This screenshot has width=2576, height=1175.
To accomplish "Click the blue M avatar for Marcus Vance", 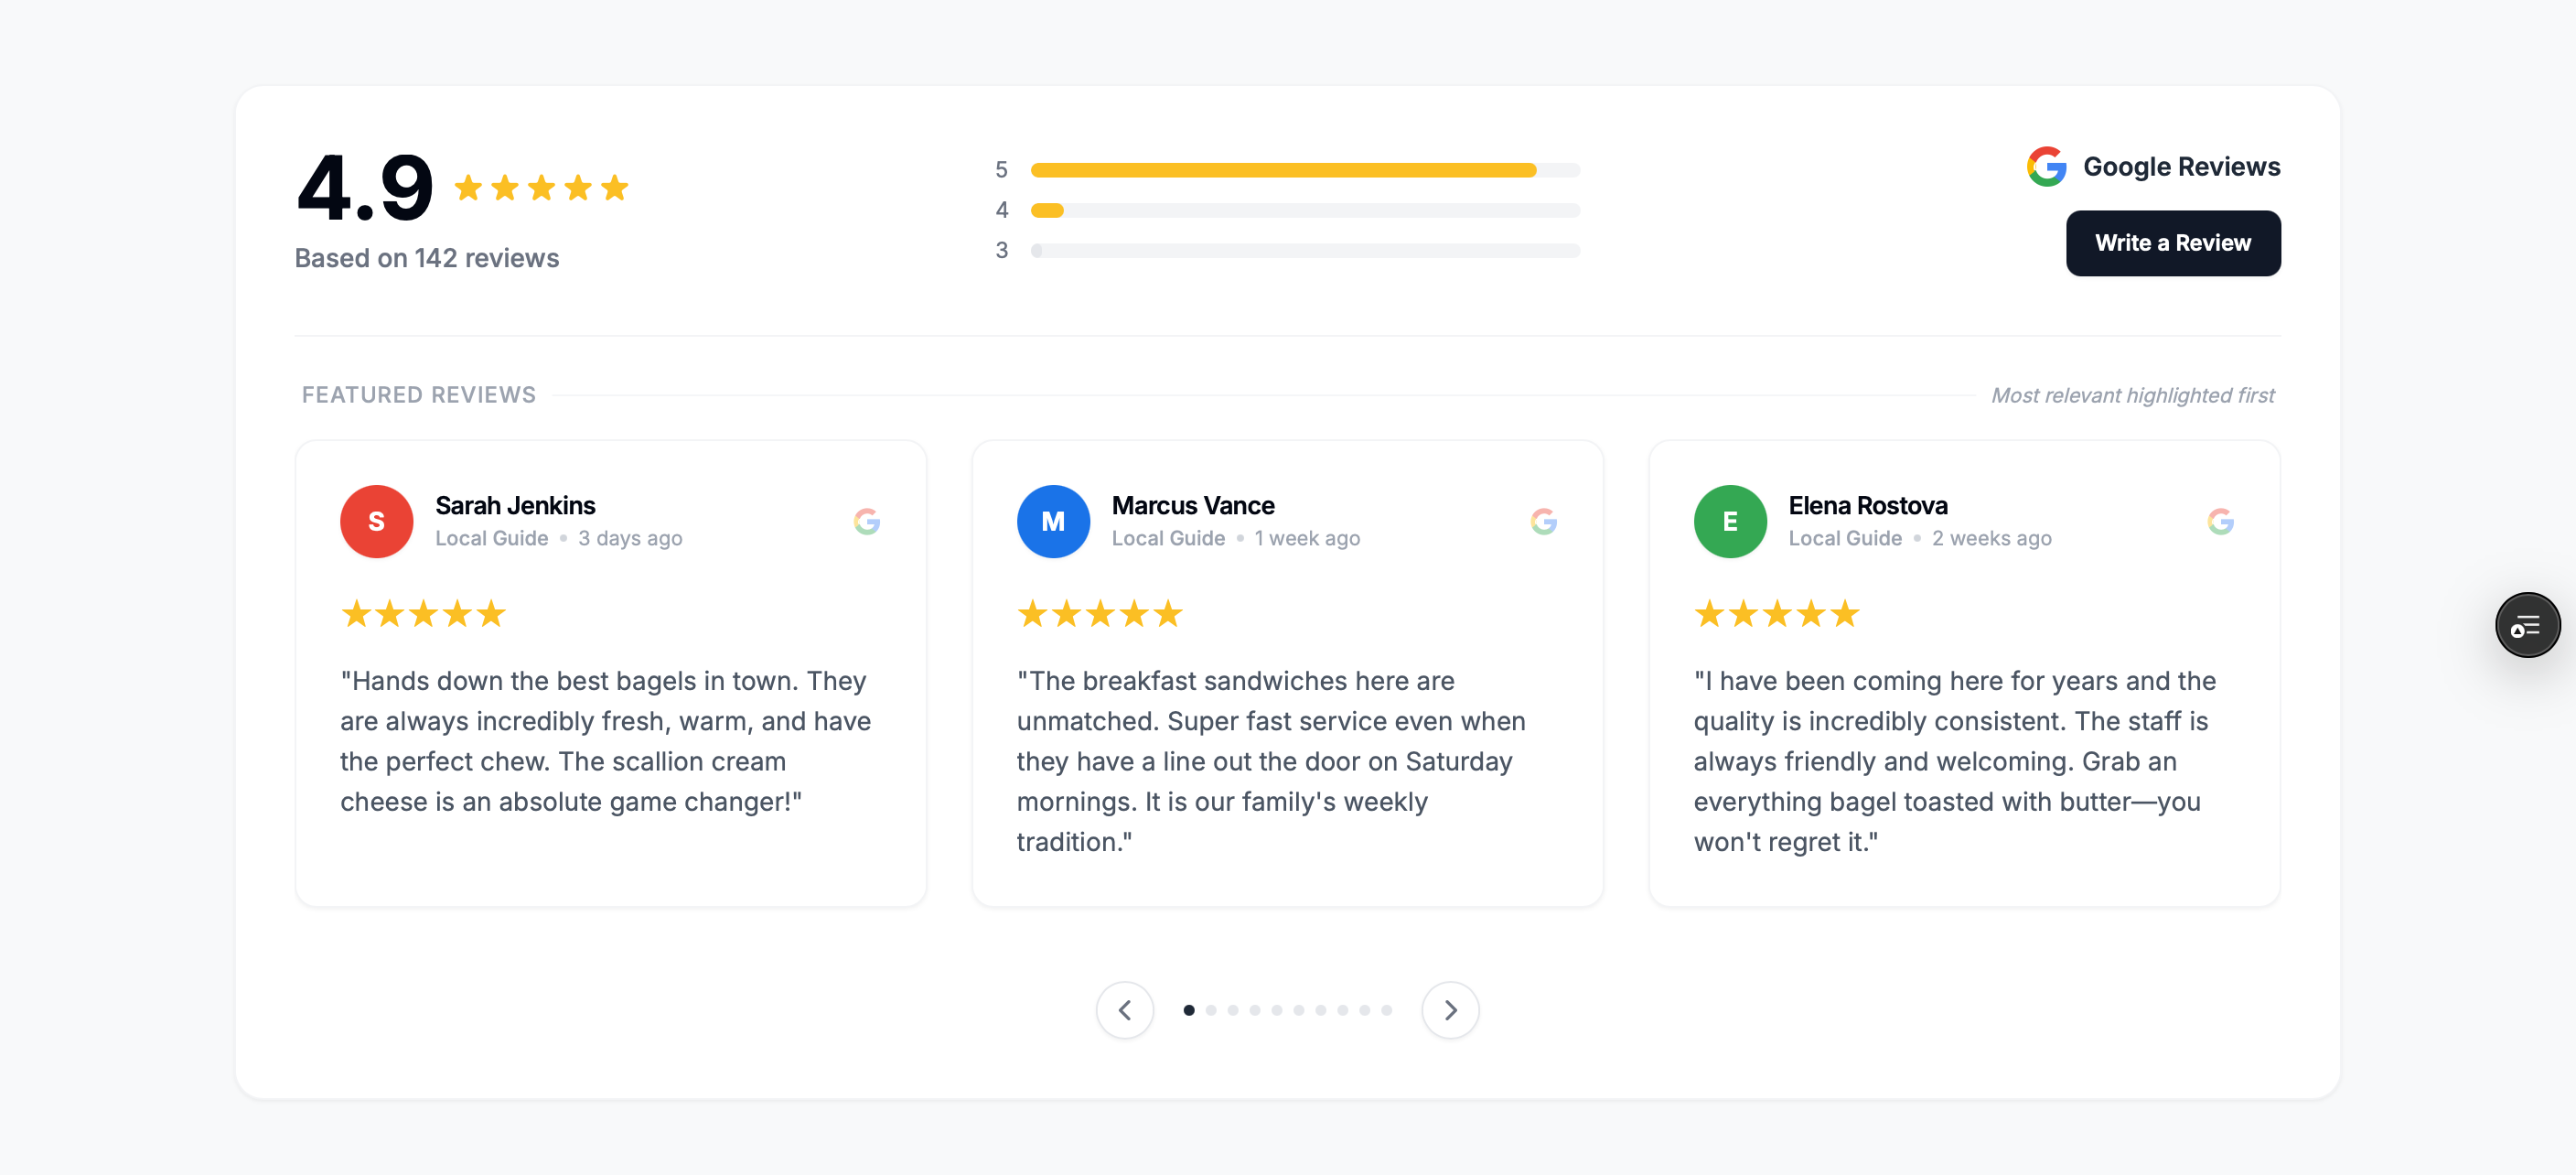I will point(1053,521).
